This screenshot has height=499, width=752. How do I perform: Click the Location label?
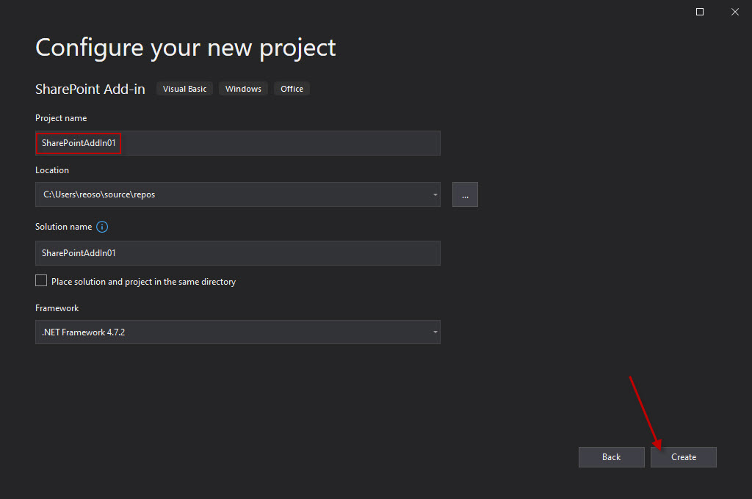click(52, 170)
